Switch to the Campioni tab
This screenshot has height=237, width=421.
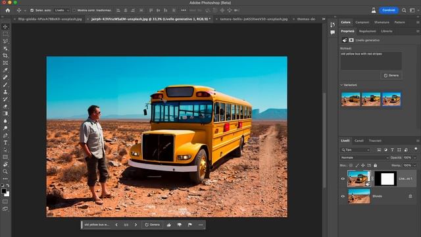click(362, 22)
